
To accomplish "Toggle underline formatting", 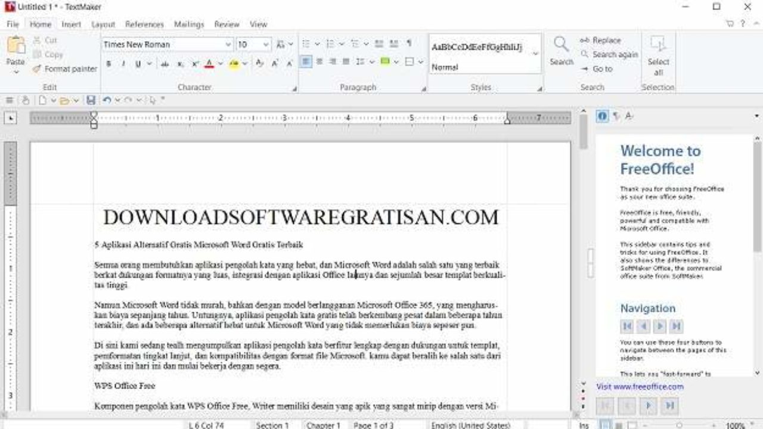I will click(138, 63).
